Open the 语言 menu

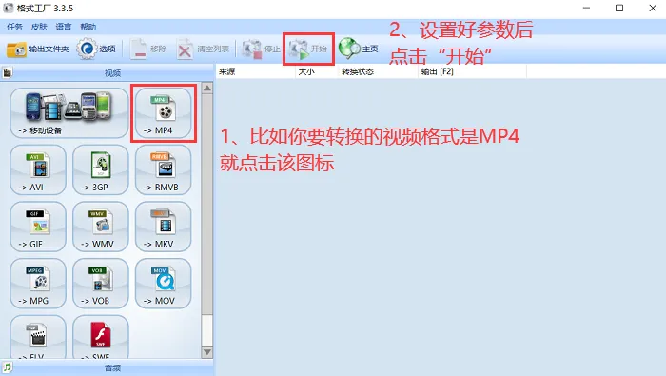point(64,27)
